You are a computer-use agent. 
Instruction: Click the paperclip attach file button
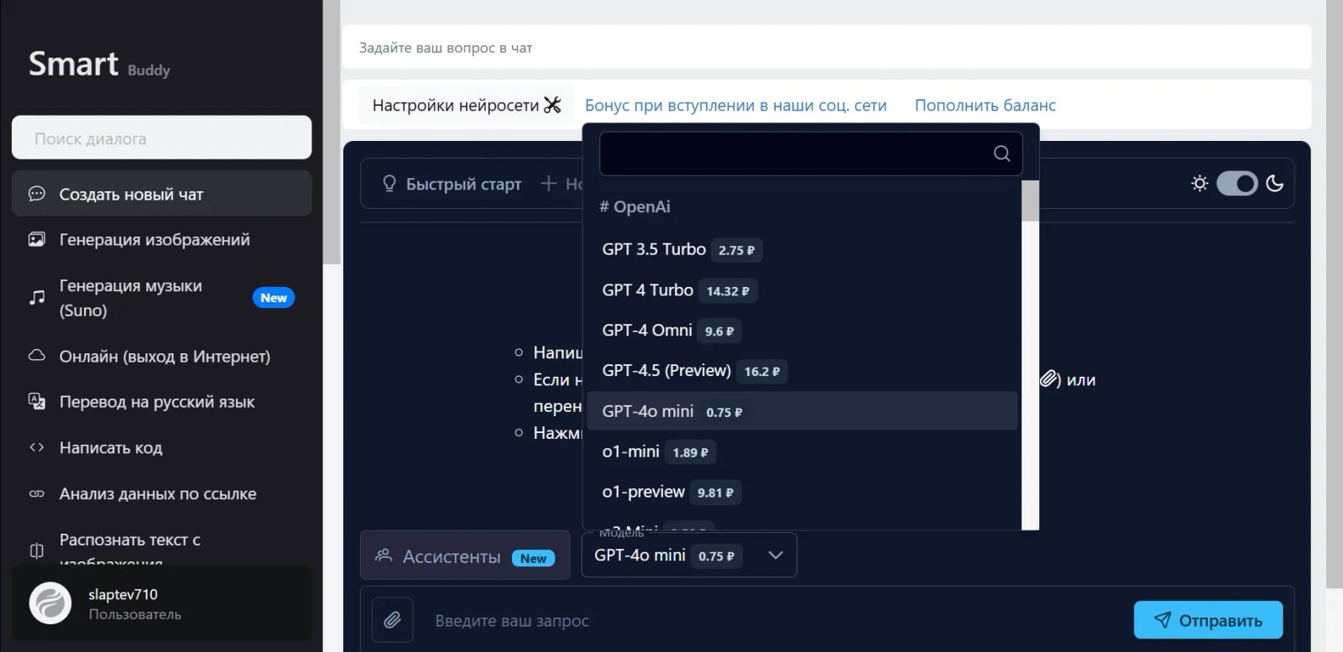[x=392, y=620]
